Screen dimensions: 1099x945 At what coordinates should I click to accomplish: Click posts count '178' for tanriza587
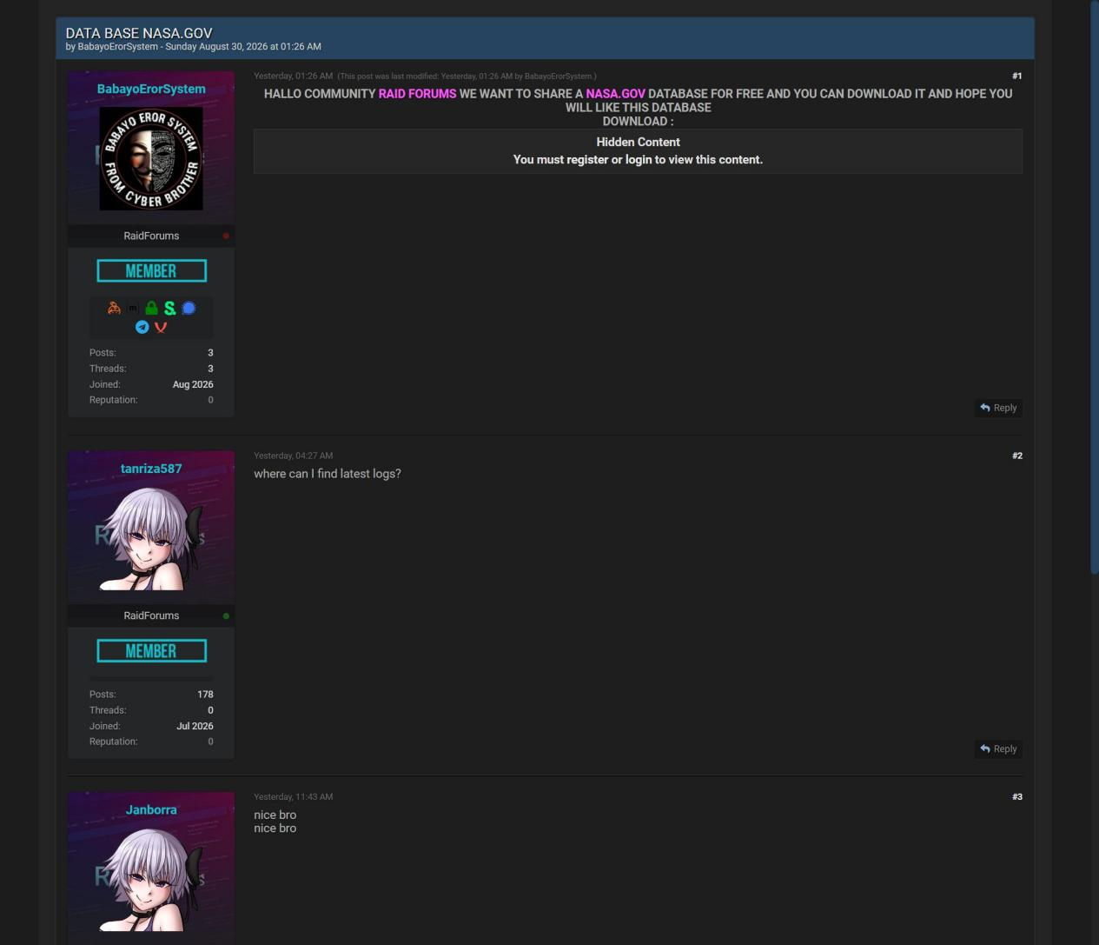click(x=205, y=695)
